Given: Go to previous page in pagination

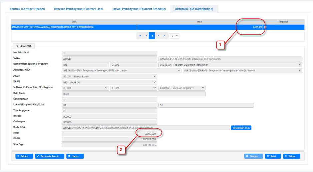Looking at the screenshot, I should pyautogui.click(x=146, y=35).
